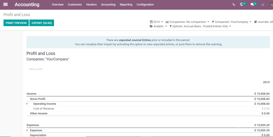Click Operating Income amount $15,008.84
The width and height of the screenshot is (273, 137).
(x=262, y=104)
